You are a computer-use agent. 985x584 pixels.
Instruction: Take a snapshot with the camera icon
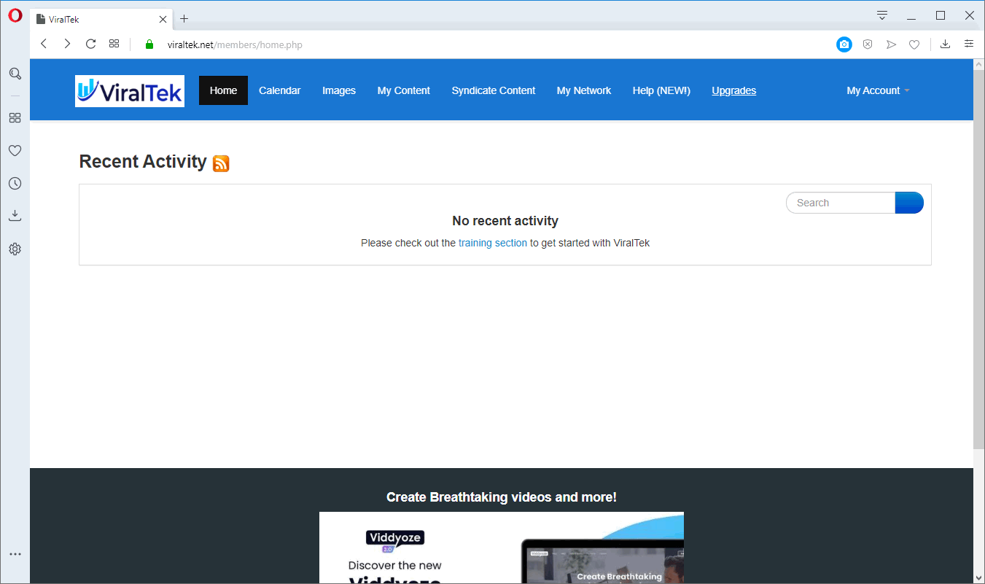[x=844, y=44]
